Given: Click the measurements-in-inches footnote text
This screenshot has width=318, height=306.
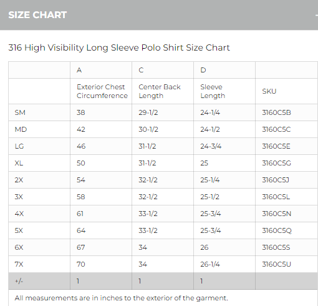Looking at the screenshot, I should [x=122, y=298].
